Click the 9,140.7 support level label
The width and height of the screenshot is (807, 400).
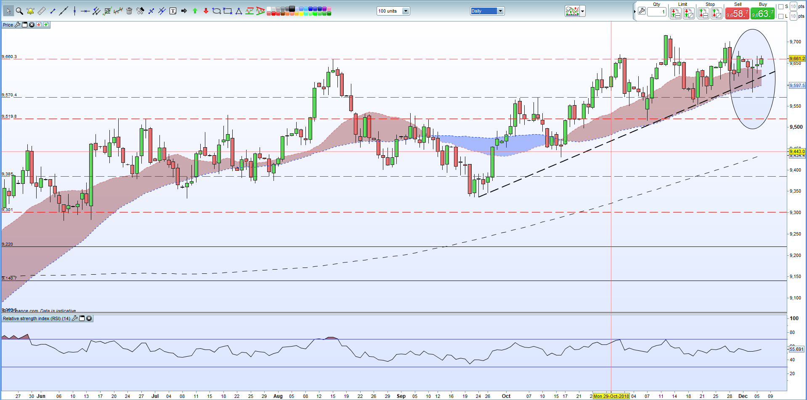(x=9, y=278)
